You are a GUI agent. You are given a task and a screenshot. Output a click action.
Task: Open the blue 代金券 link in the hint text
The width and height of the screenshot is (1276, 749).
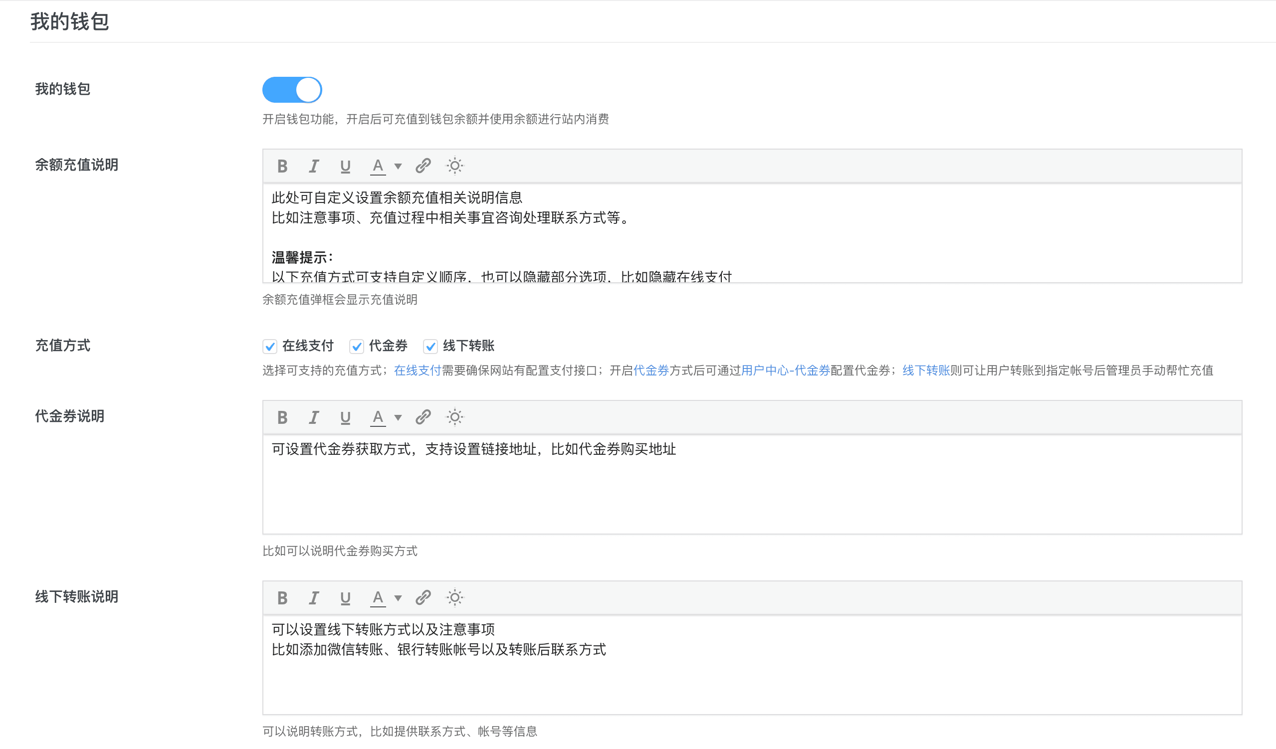(651, 371)
